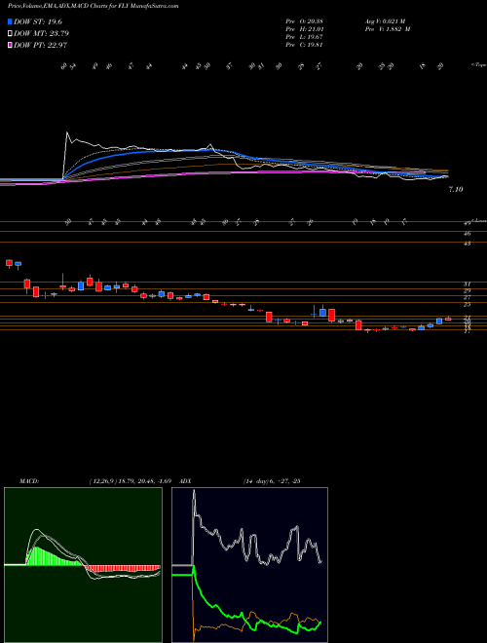Select the 'DOW ST: 19.6' legend text
Viewport: 487px width, 643px height.
tap(38, 22)
